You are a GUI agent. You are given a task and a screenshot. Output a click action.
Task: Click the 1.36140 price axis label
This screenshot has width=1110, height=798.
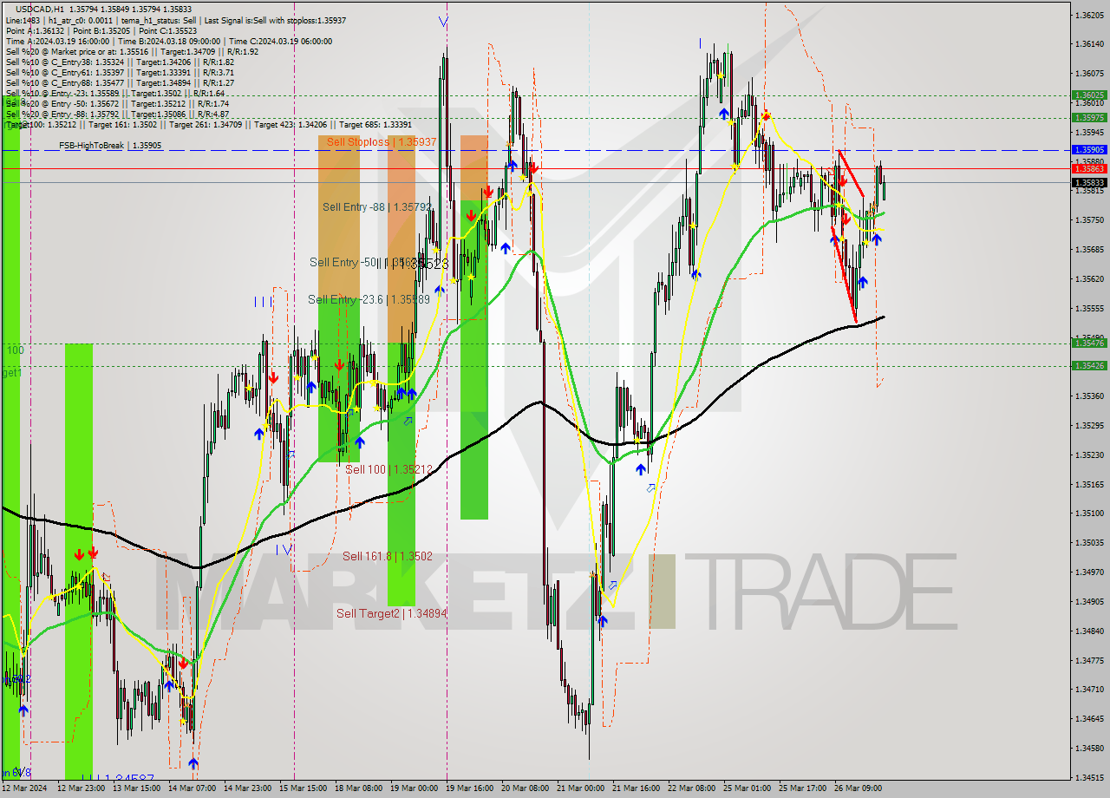1088,43
